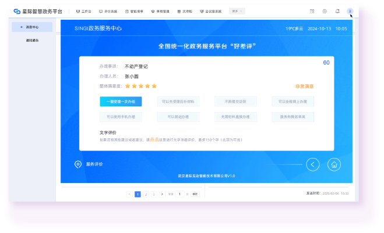384x233 pixels.
Task: Click the circular back arrow button
Action: click(313, 164)
